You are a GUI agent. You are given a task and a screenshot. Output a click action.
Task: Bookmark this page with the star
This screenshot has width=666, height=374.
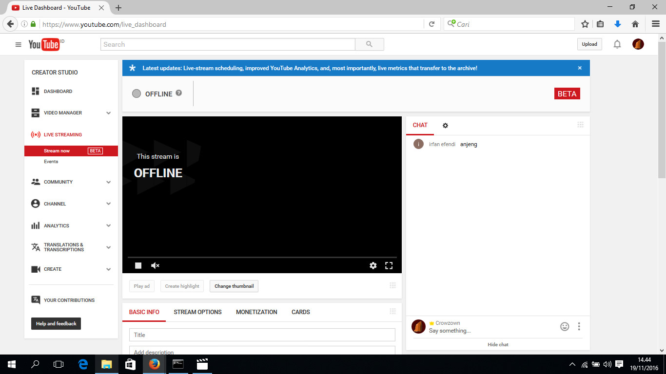coord(585,24)
